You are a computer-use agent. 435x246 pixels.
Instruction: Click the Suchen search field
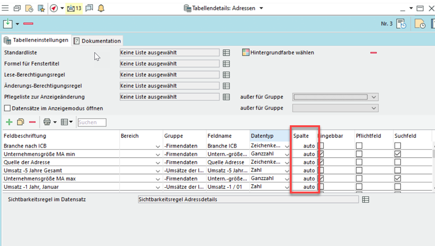click(92, 123)
